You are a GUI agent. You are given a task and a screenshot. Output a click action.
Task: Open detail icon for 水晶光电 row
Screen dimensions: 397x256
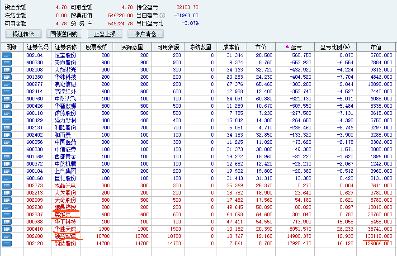tap(7, 185)
